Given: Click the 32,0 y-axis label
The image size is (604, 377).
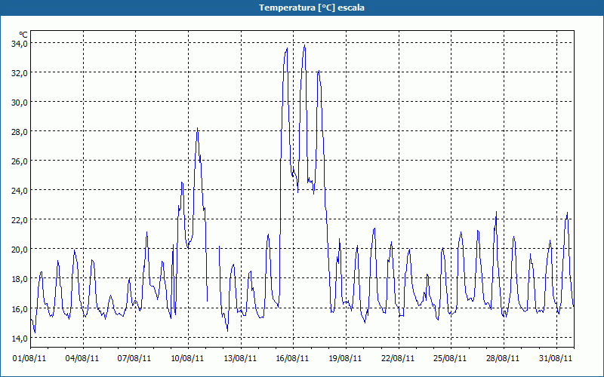Looking at the screenshot, I should (x=19, y=72).
